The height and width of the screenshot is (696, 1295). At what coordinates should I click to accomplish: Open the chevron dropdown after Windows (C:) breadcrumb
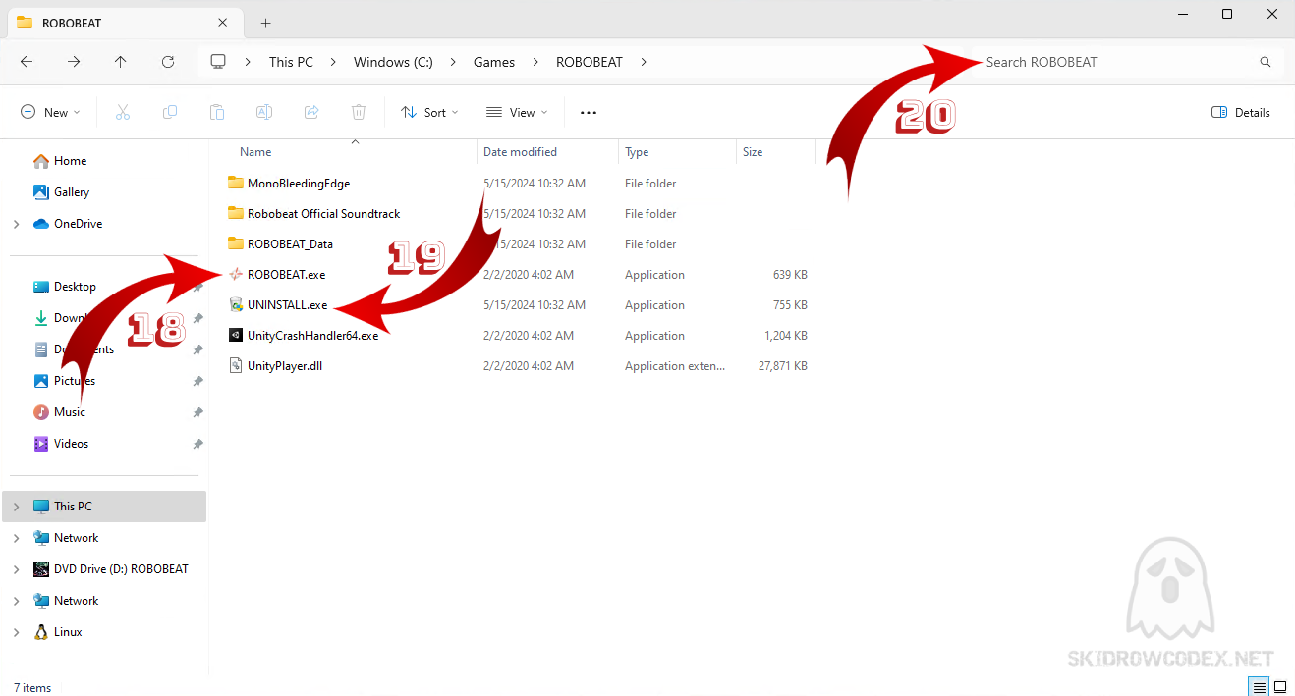[x=453, y=62]
